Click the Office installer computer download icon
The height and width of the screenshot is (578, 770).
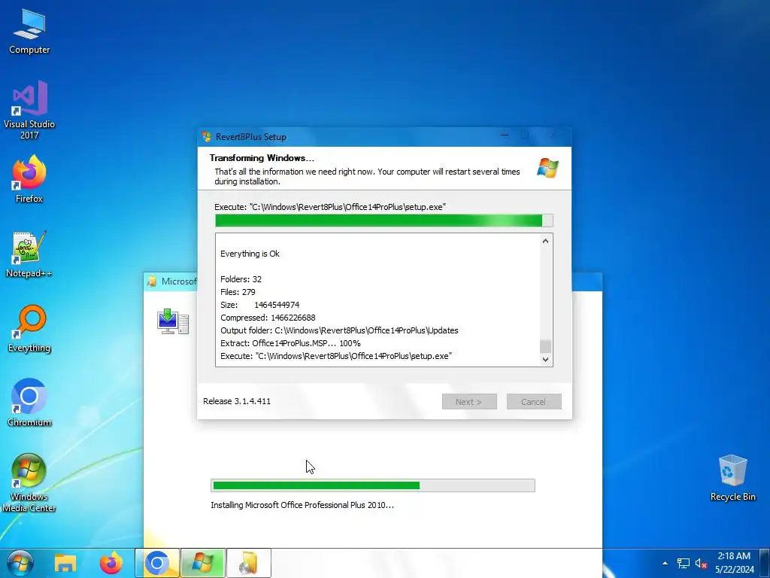tap(173, 321)
